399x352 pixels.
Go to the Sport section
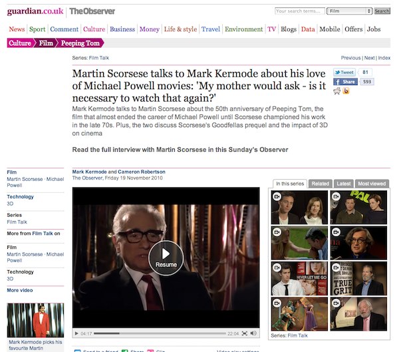click(37, 29)
